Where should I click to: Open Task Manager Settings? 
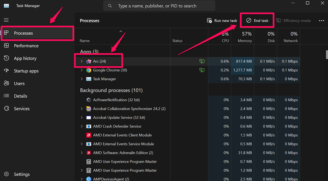coord(22,174)
